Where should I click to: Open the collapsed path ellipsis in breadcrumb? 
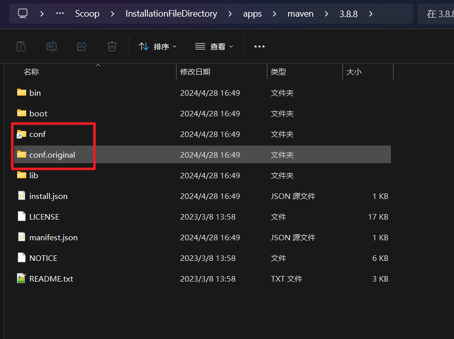click(x=60, y=13)
